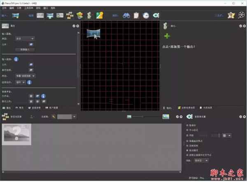Close the properties panel
247x182 pixels.
point(78,26)
